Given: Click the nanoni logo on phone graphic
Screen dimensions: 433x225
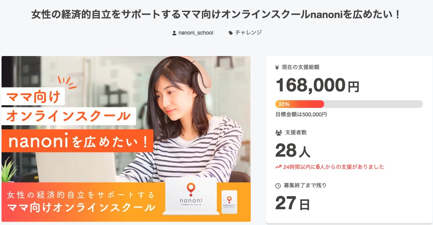Looking at the screenshot, I should click(229, 202).
